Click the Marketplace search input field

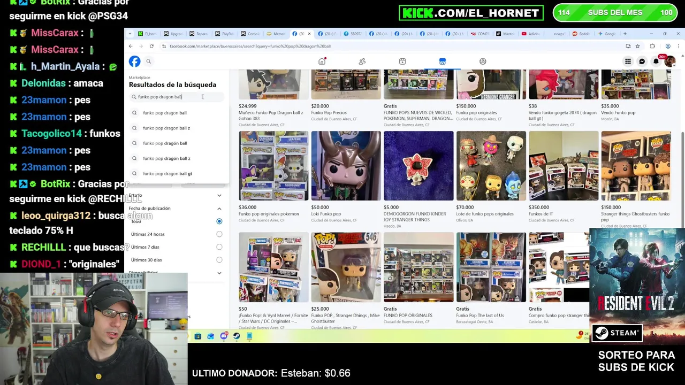[x=177, y=97]
